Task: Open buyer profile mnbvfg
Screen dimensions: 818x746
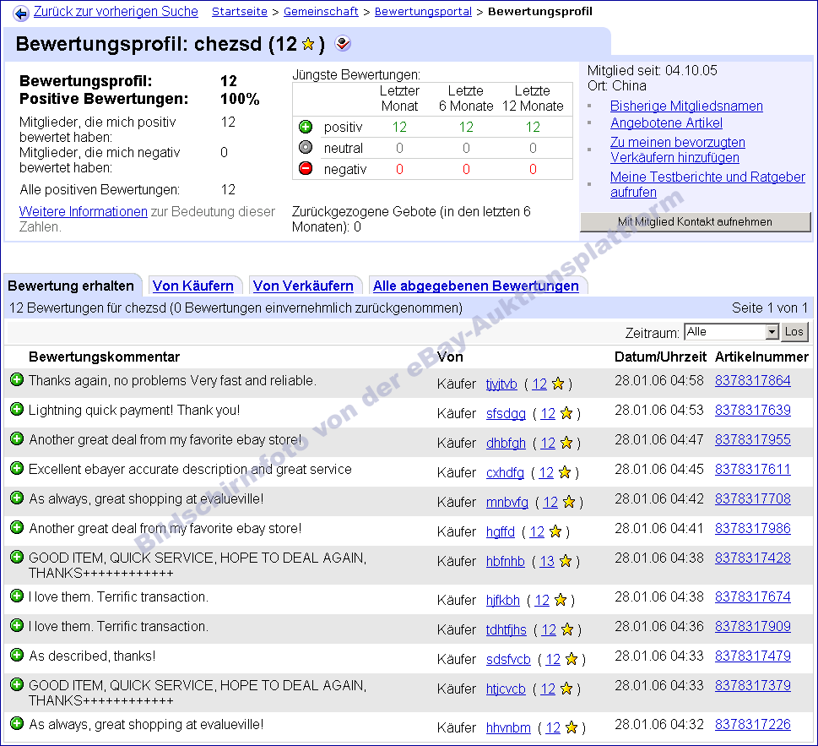Action: click(507, 502)
